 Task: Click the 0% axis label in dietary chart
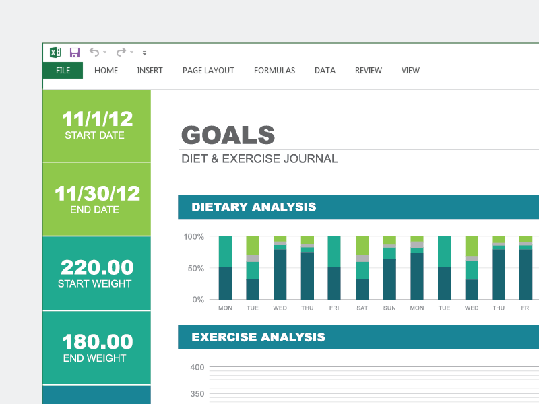(x=198, y=300)
